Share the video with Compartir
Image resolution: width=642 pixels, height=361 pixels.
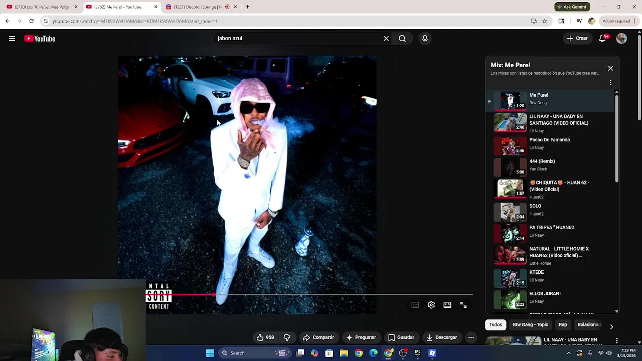(318, 337)
